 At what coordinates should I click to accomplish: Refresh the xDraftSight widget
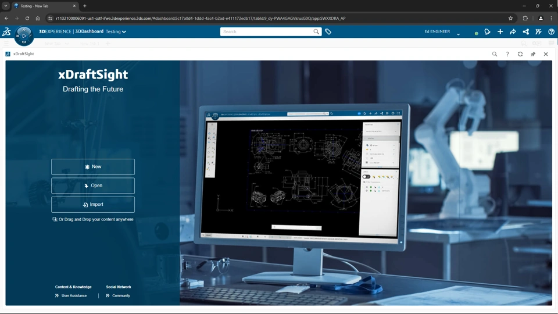(x=520, y=54)
